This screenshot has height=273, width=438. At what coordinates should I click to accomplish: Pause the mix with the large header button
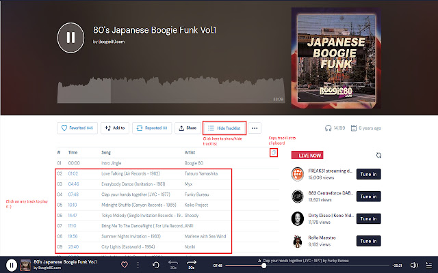click(x=70, y=38)
